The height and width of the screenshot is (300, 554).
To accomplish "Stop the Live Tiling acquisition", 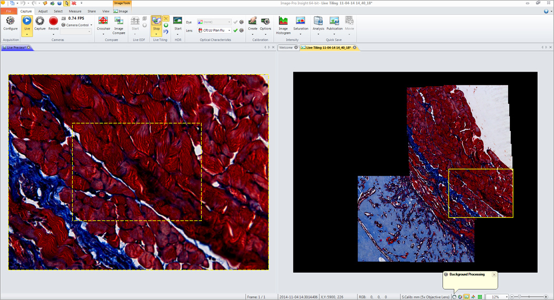I will pyautogui.click(x=156, y=23).
